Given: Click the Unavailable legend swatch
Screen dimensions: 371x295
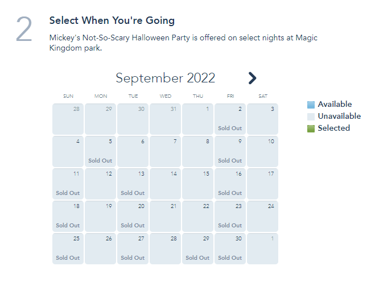Looking at the screenshot, I should tap(311, 117).
